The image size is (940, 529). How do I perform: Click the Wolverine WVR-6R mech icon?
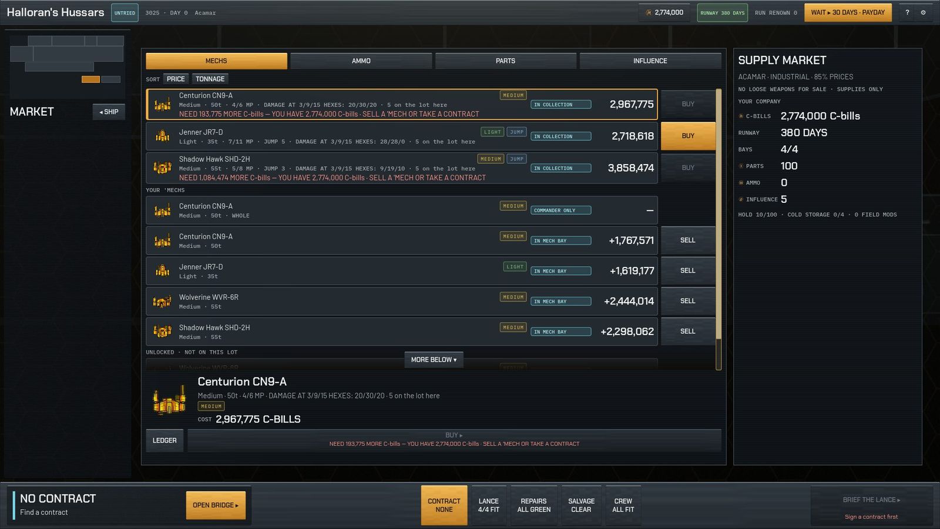click(x=162, y=302)
